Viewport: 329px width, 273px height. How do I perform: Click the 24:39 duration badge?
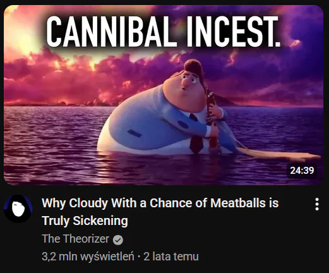pos(302,171)
